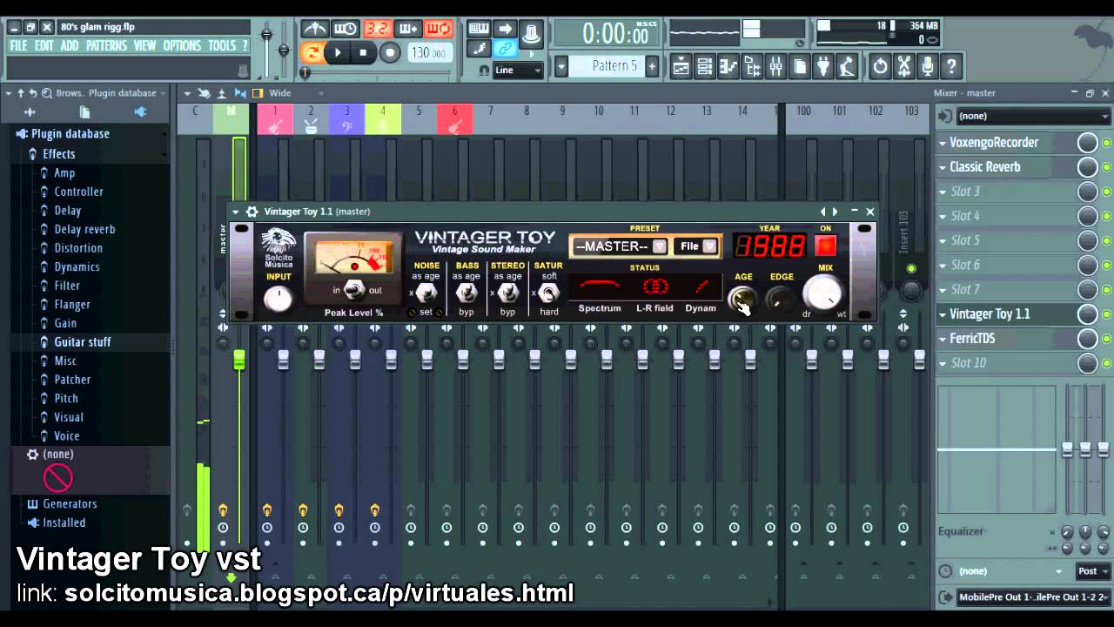Click the MIX knob in Vintager Toy
This screenshot has width=1114, height=627.
tap(822, 294)
